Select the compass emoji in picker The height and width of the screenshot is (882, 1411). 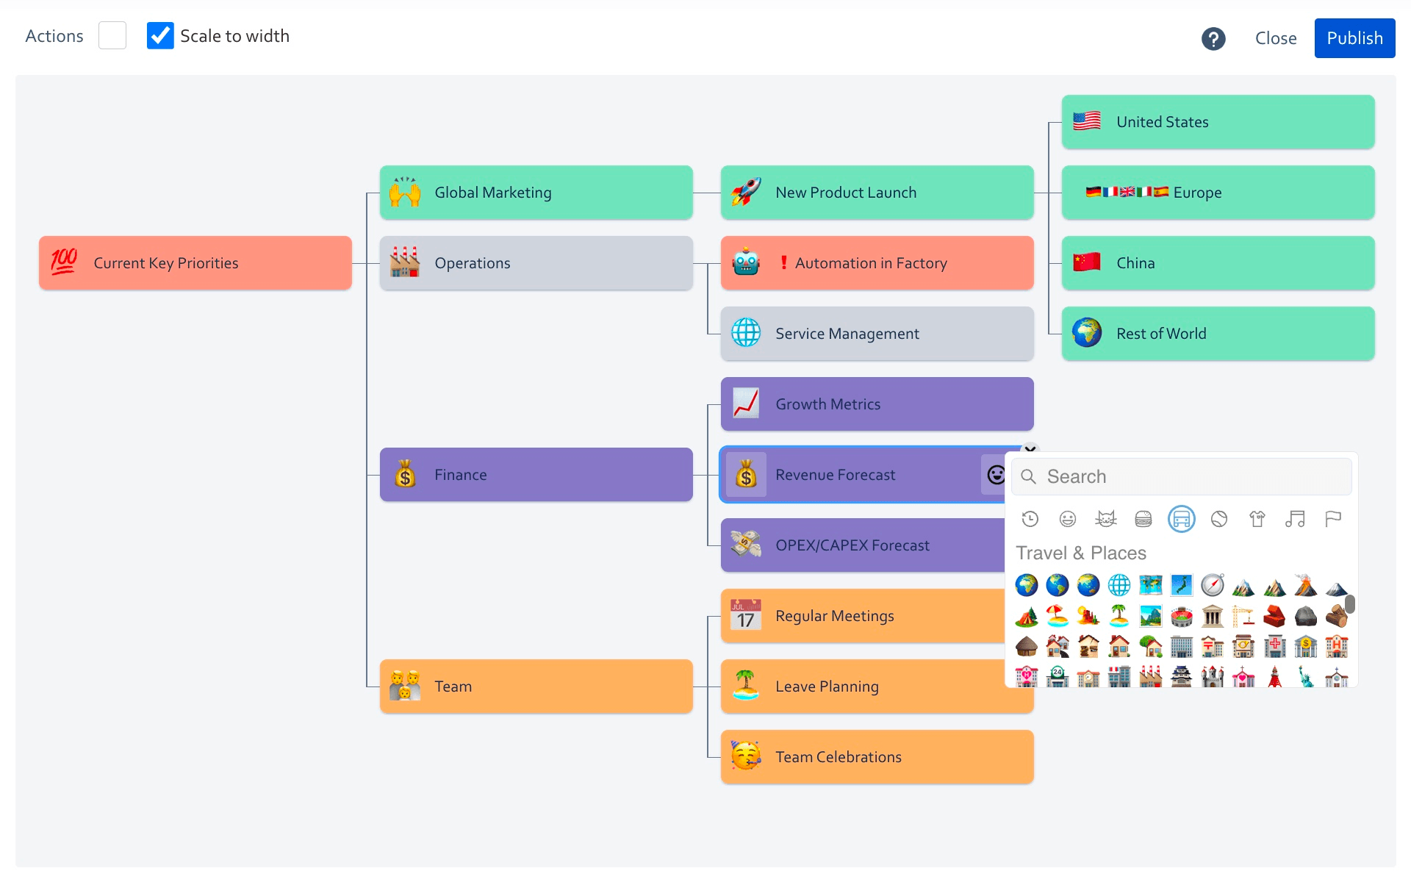(1213, 586)
